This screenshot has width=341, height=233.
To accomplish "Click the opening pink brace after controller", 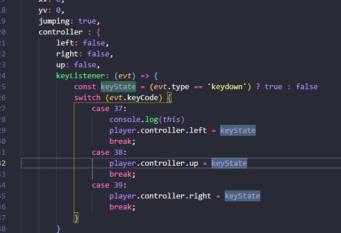I will [x=98, y=32].
